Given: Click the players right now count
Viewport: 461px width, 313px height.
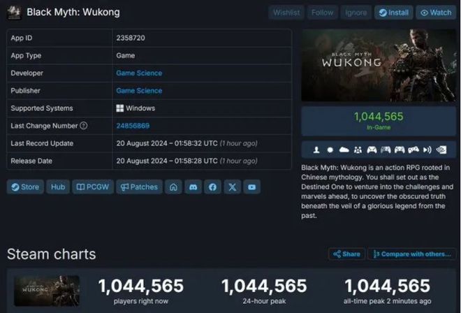Looking at the screenshot, I should tap(141, 286).
